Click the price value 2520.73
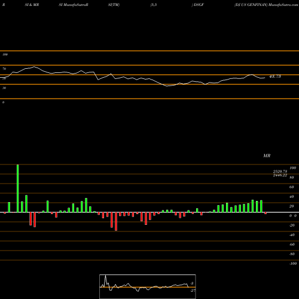299x299 pixels. 280,172
